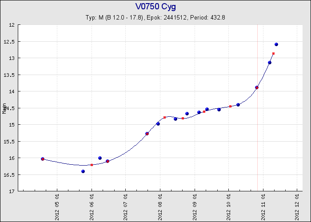Select the 2012 12 01 date label

pyautogui.click(x=297, y=207)
